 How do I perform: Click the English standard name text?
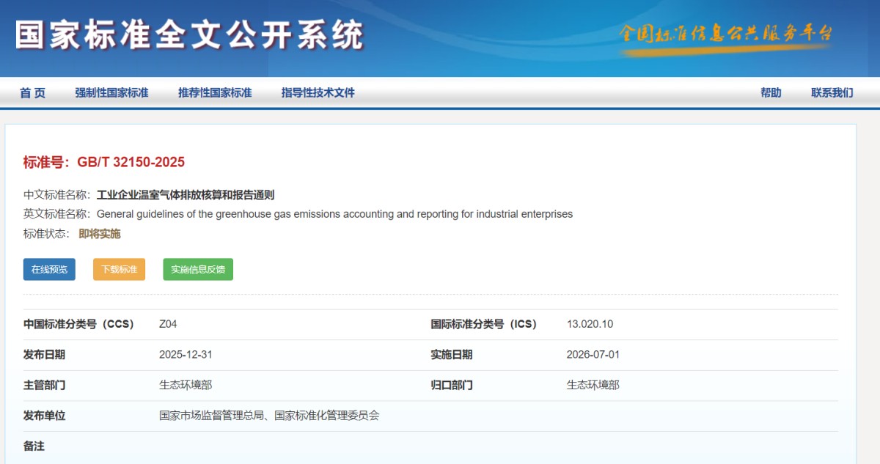pyautogui.click(x=334, y=214)
